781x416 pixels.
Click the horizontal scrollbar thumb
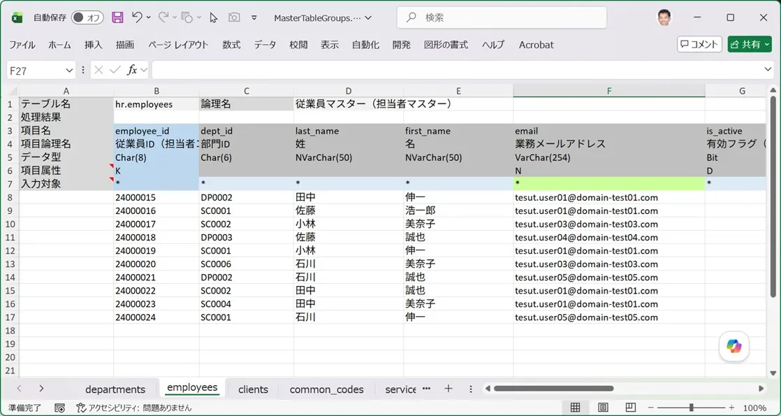(554, 389)
